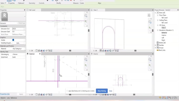Click the house icon on Interior tab
The height and width of the screenshot is (101, 179).
92,54
